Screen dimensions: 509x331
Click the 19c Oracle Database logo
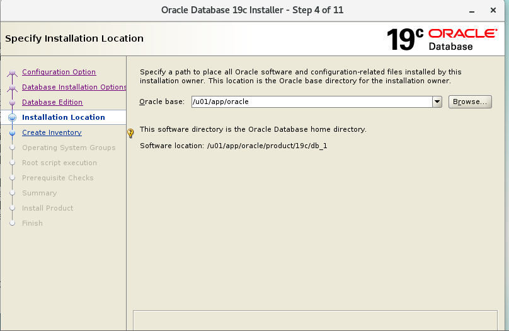click(x=442, y=39)
